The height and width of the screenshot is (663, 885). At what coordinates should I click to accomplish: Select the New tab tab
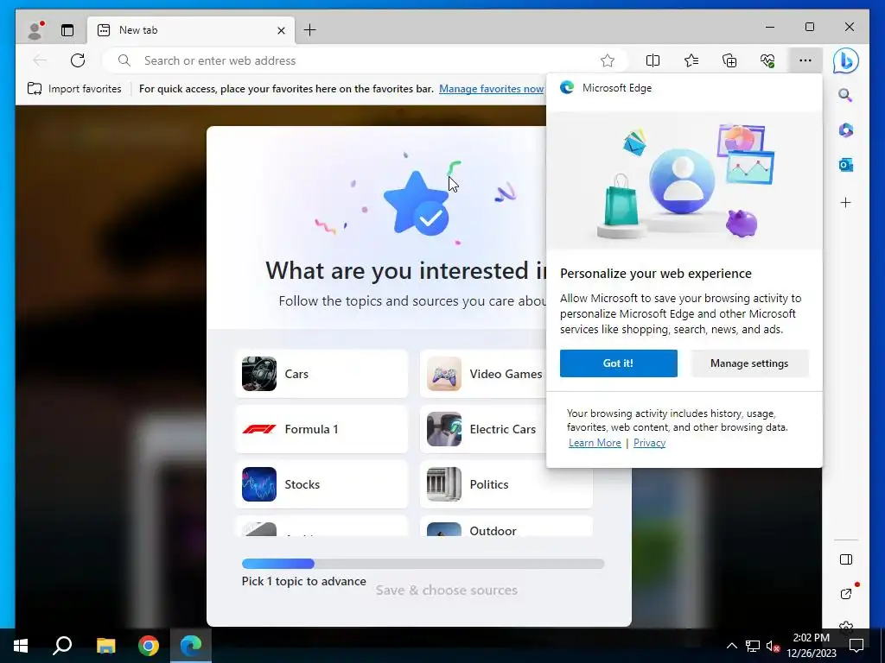[191, 30]
